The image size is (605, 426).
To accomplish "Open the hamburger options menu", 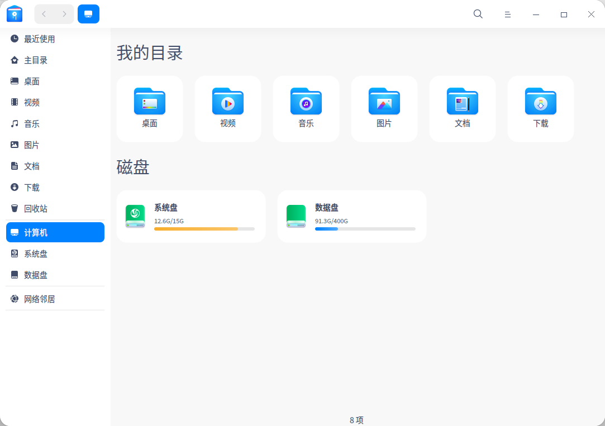I will (x=507, y=14).
